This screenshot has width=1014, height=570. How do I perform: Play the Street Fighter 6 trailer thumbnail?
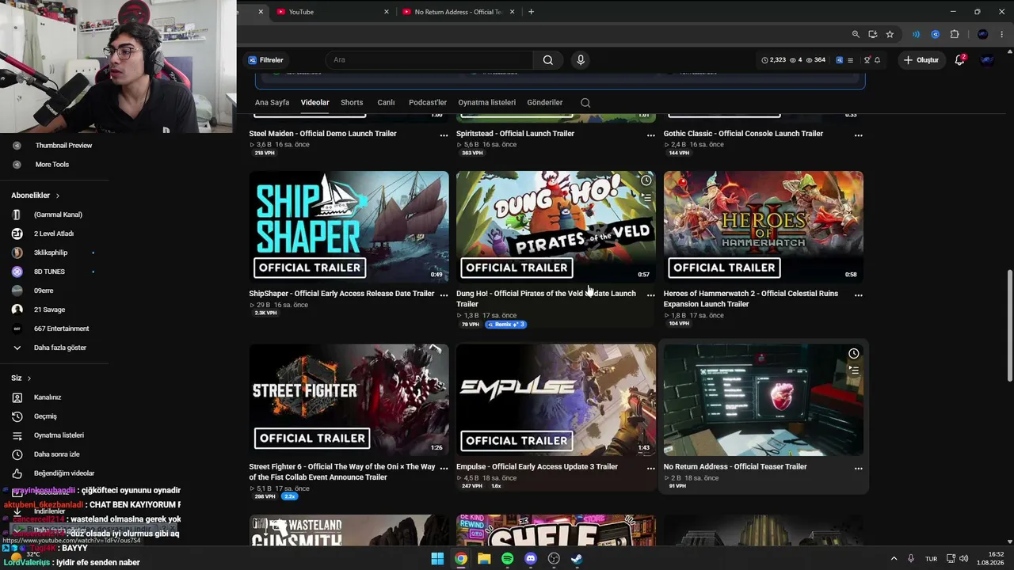tap(349, 400)
